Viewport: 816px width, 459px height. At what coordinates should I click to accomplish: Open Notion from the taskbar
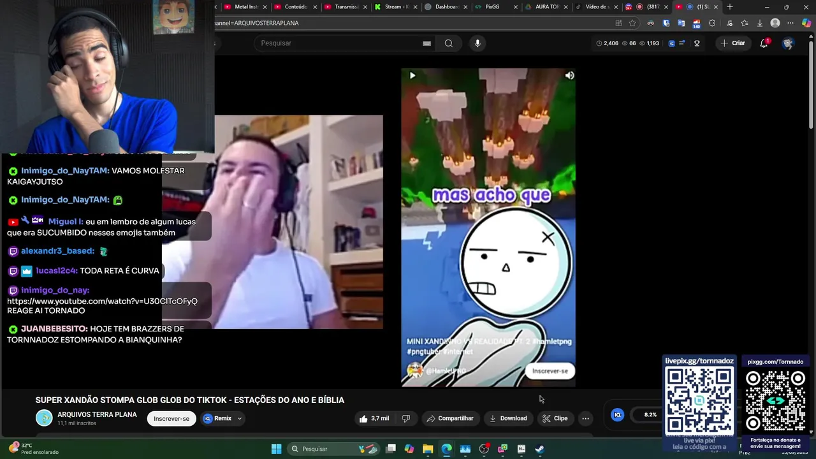pyautogui.click(x=521, y=449)
